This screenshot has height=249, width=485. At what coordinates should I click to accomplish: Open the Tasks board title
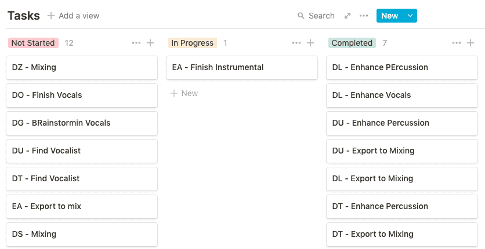pos(24,16)
